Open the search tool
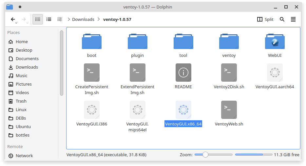The image size is (306, 166). tap(282, 19)
